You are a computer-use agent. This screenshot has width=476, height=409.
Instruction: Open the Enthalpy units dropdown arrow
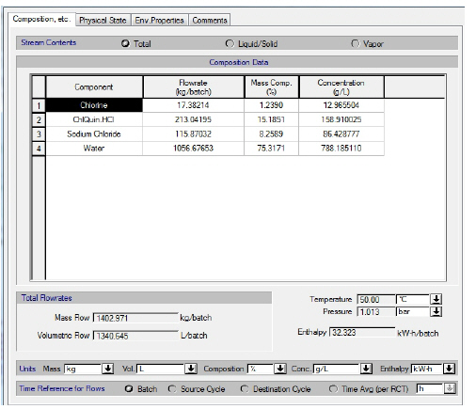[449, 369]
